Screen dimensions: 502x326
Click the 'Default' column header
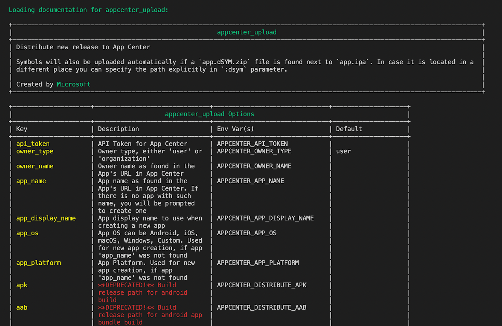(x=349, y=129)
